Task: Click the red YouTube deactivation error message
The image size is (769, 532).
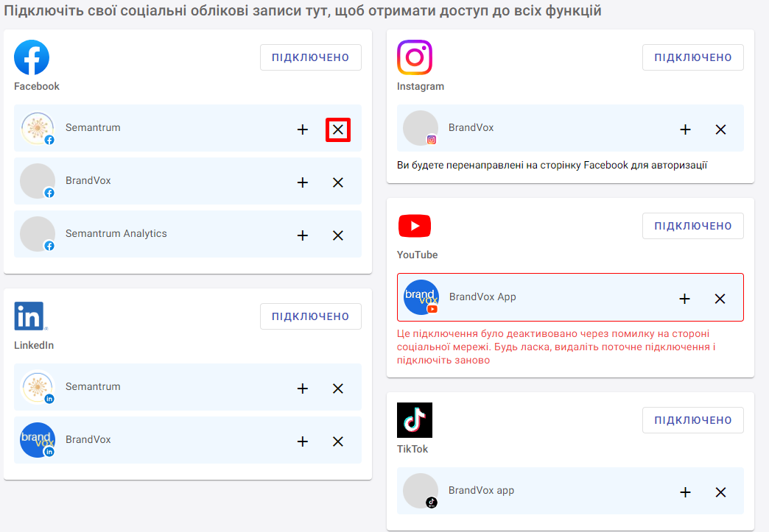Action: [556, 347]
